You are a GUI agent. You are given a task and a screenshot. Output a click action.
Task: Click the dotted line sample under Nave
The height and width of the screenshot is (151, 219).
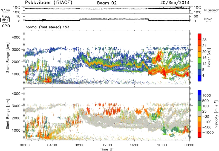tap(208, 22)
